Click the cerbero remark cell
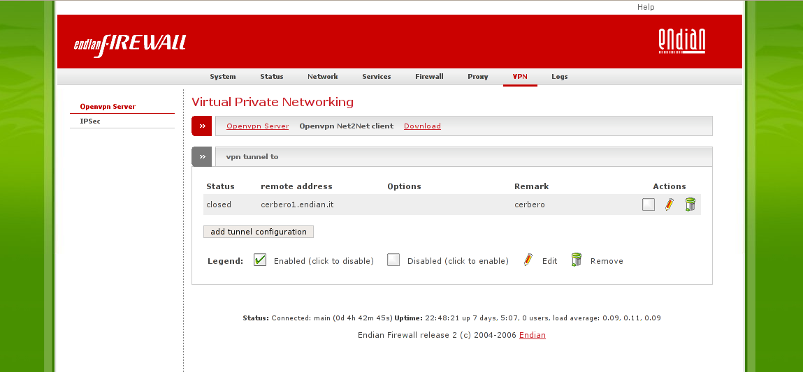803x372 pixels. tap(530, 204)
